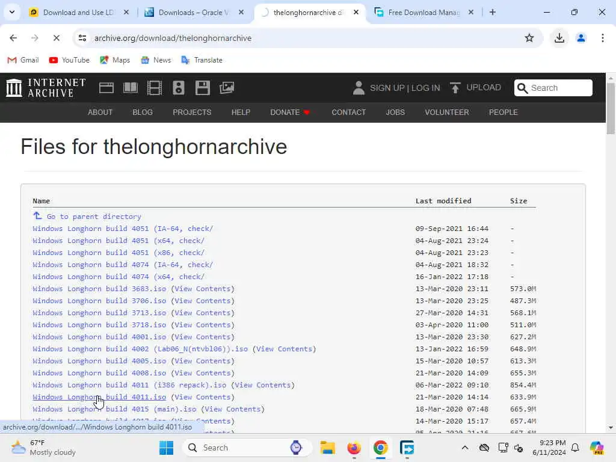
Task: Open Firefox from taskbar
Action: tap(354, 448)
